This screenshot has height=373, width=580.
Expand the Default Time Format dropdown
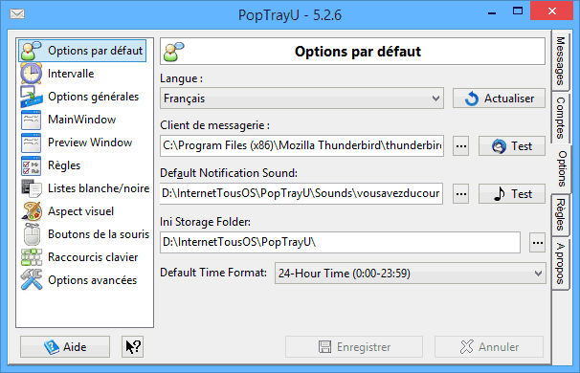coord(411,274)
